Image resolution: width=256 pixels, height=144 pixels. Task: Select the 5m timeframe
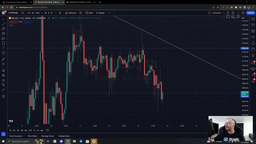(x=33, y=13)
